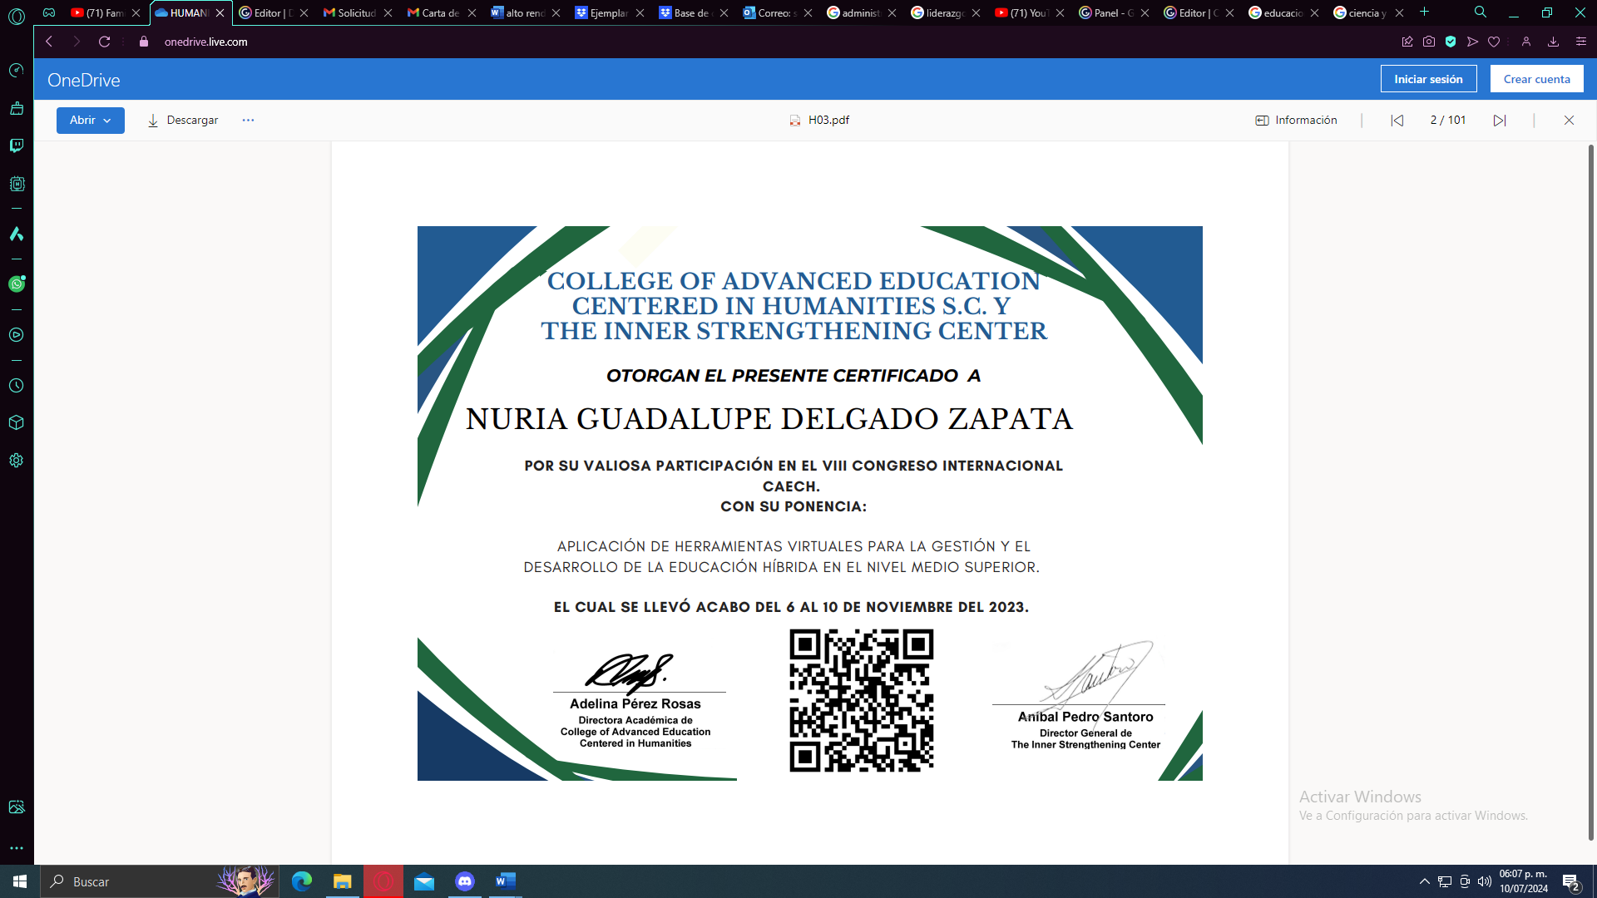Open Discord from the Windows taskbar
This screenshot has height=898, width=1597.
[465, 881]
